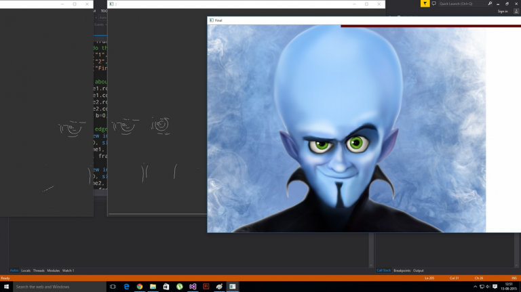Select the active image window taskbar icon
The height and width of the screenshot is (292, 521).
[x=233, y=287]
